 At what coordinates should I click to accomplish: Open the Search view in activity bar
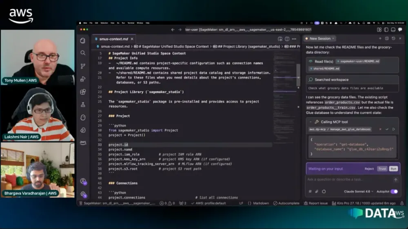tap(83, 53)
